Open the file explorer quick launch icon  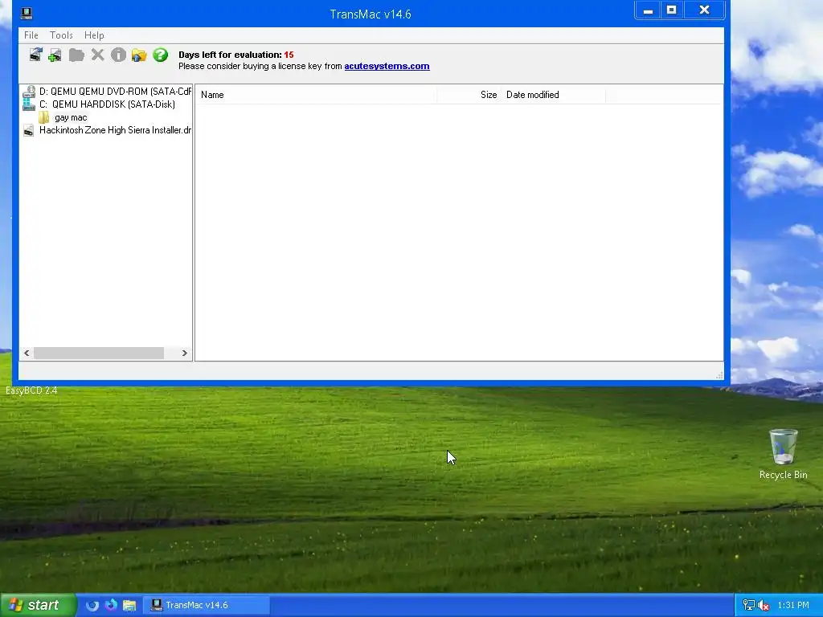pyautogui.click(x=129, y=606)
